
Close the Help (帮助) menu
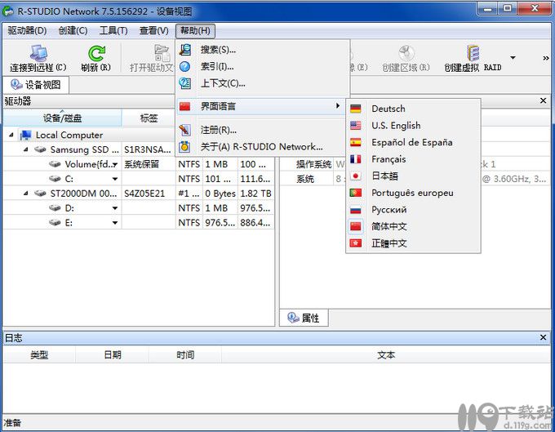point(195,31)
